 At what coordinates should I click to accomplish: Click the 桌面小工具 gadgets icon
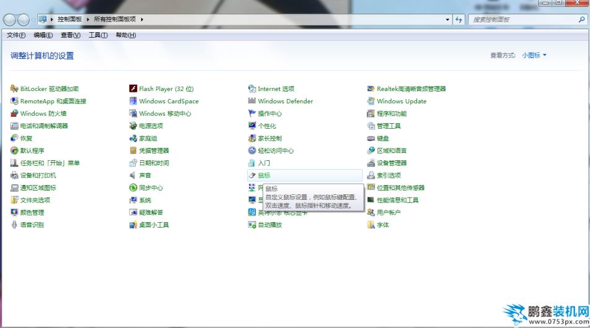pyautogui.click(x=133, y=225)
